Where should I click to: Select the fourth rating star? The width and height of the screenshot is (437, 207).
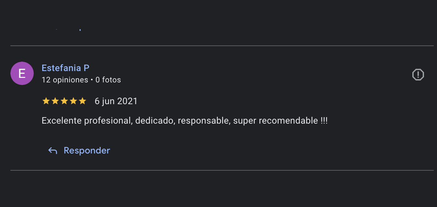pyautogui.click(x=73, y=101)
